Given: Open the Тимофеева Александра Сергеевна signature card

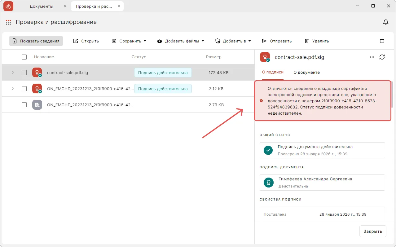Looking at the screenshot, I should (322, 182).
